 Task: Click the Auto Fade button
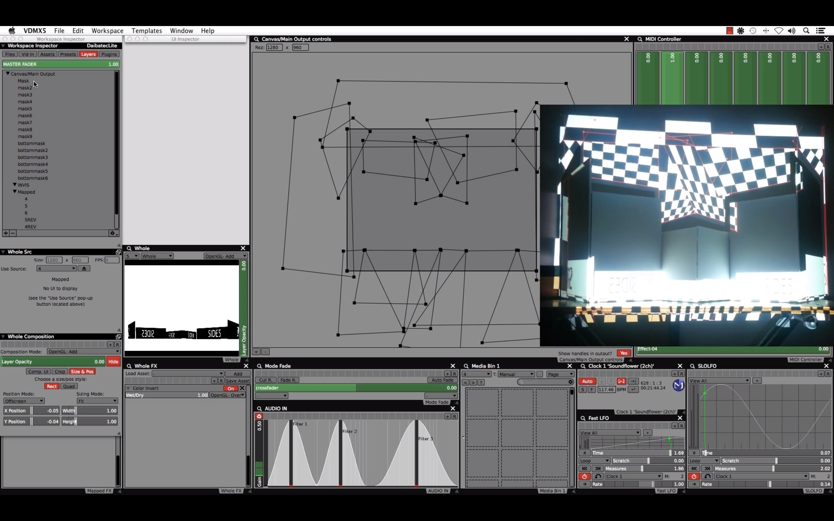442,380
